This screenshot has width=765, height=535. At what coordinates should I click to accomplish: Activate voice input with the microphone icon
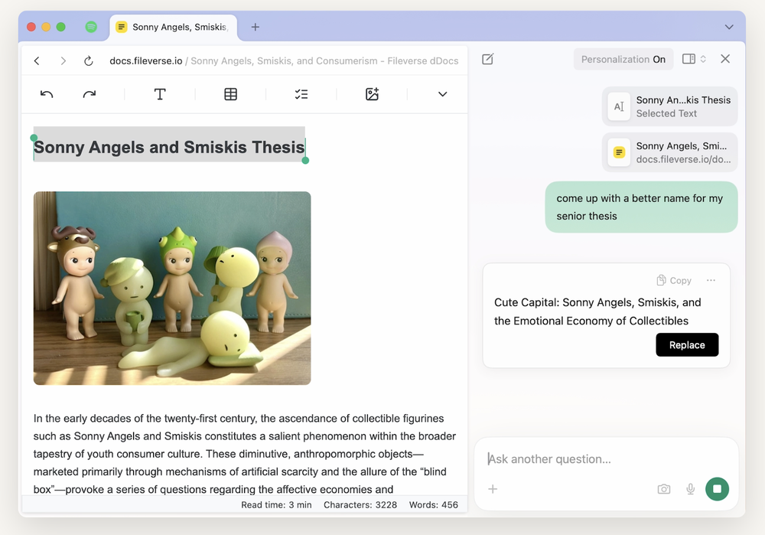(690, 488)
